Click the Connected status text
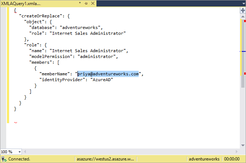Screen dimensions: 246x163 pos(19,159)
